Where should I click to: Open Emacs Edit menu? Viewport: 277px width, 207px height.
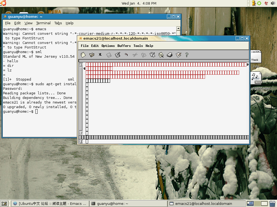[x=95, y=46]
